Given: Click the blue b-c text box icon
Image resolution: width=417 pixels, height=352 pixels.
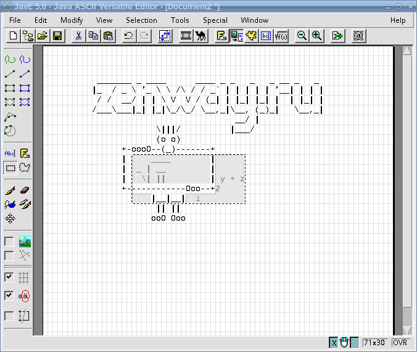Looking at the screenshot, I should 266,36.
